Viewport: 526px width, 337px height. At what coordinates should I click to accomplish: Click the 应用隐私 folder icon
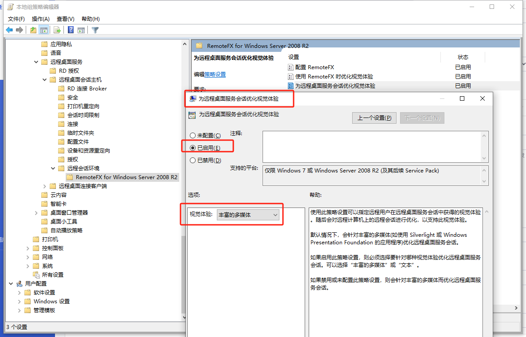click(x=44, y=44)
